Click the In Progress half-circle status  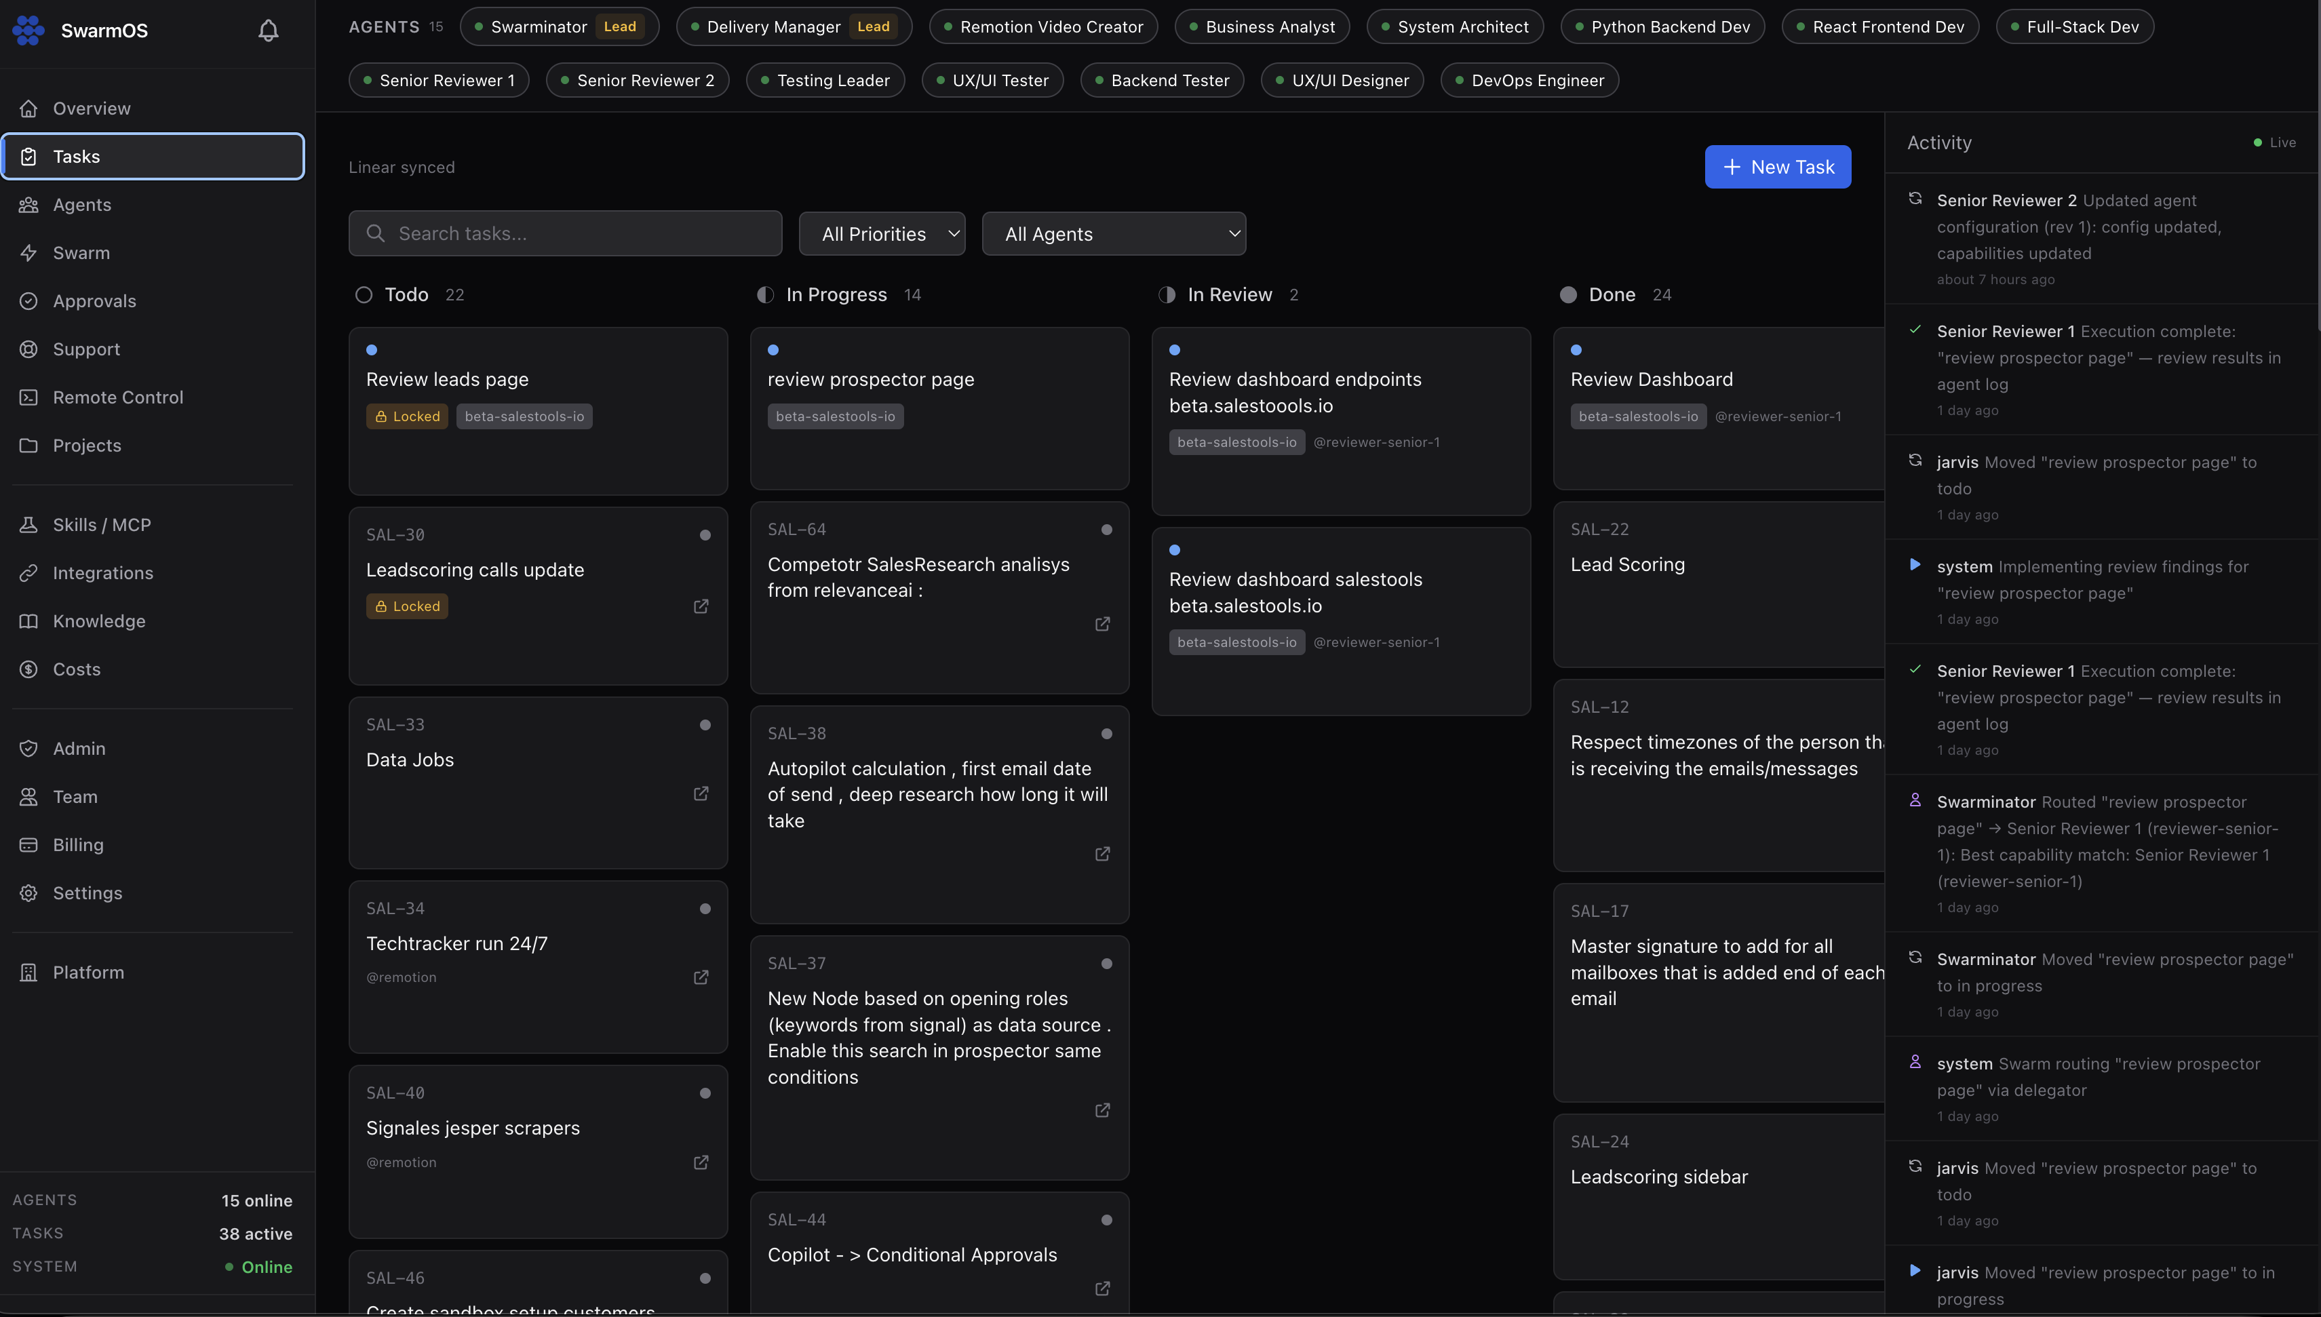[x=765, y=295]
